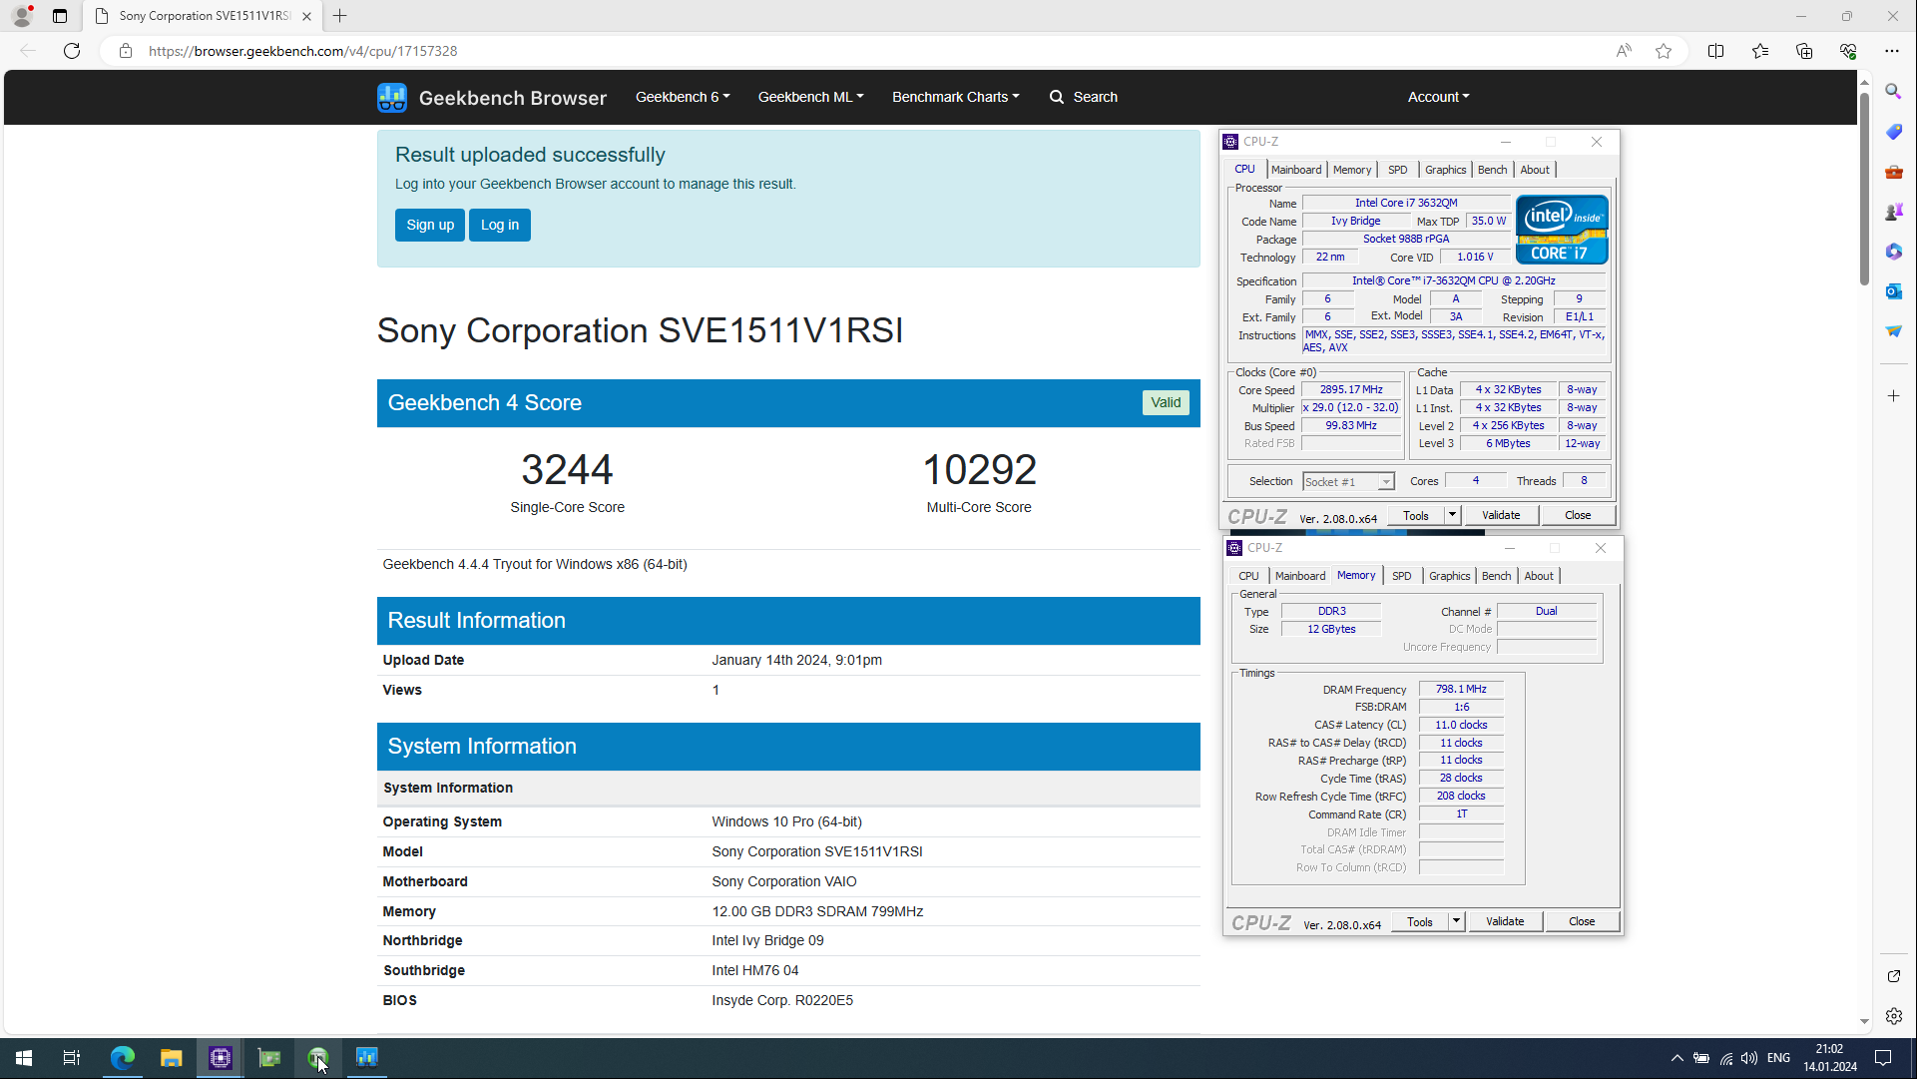
Task: Open notification center icon
Action: 1883,1058
